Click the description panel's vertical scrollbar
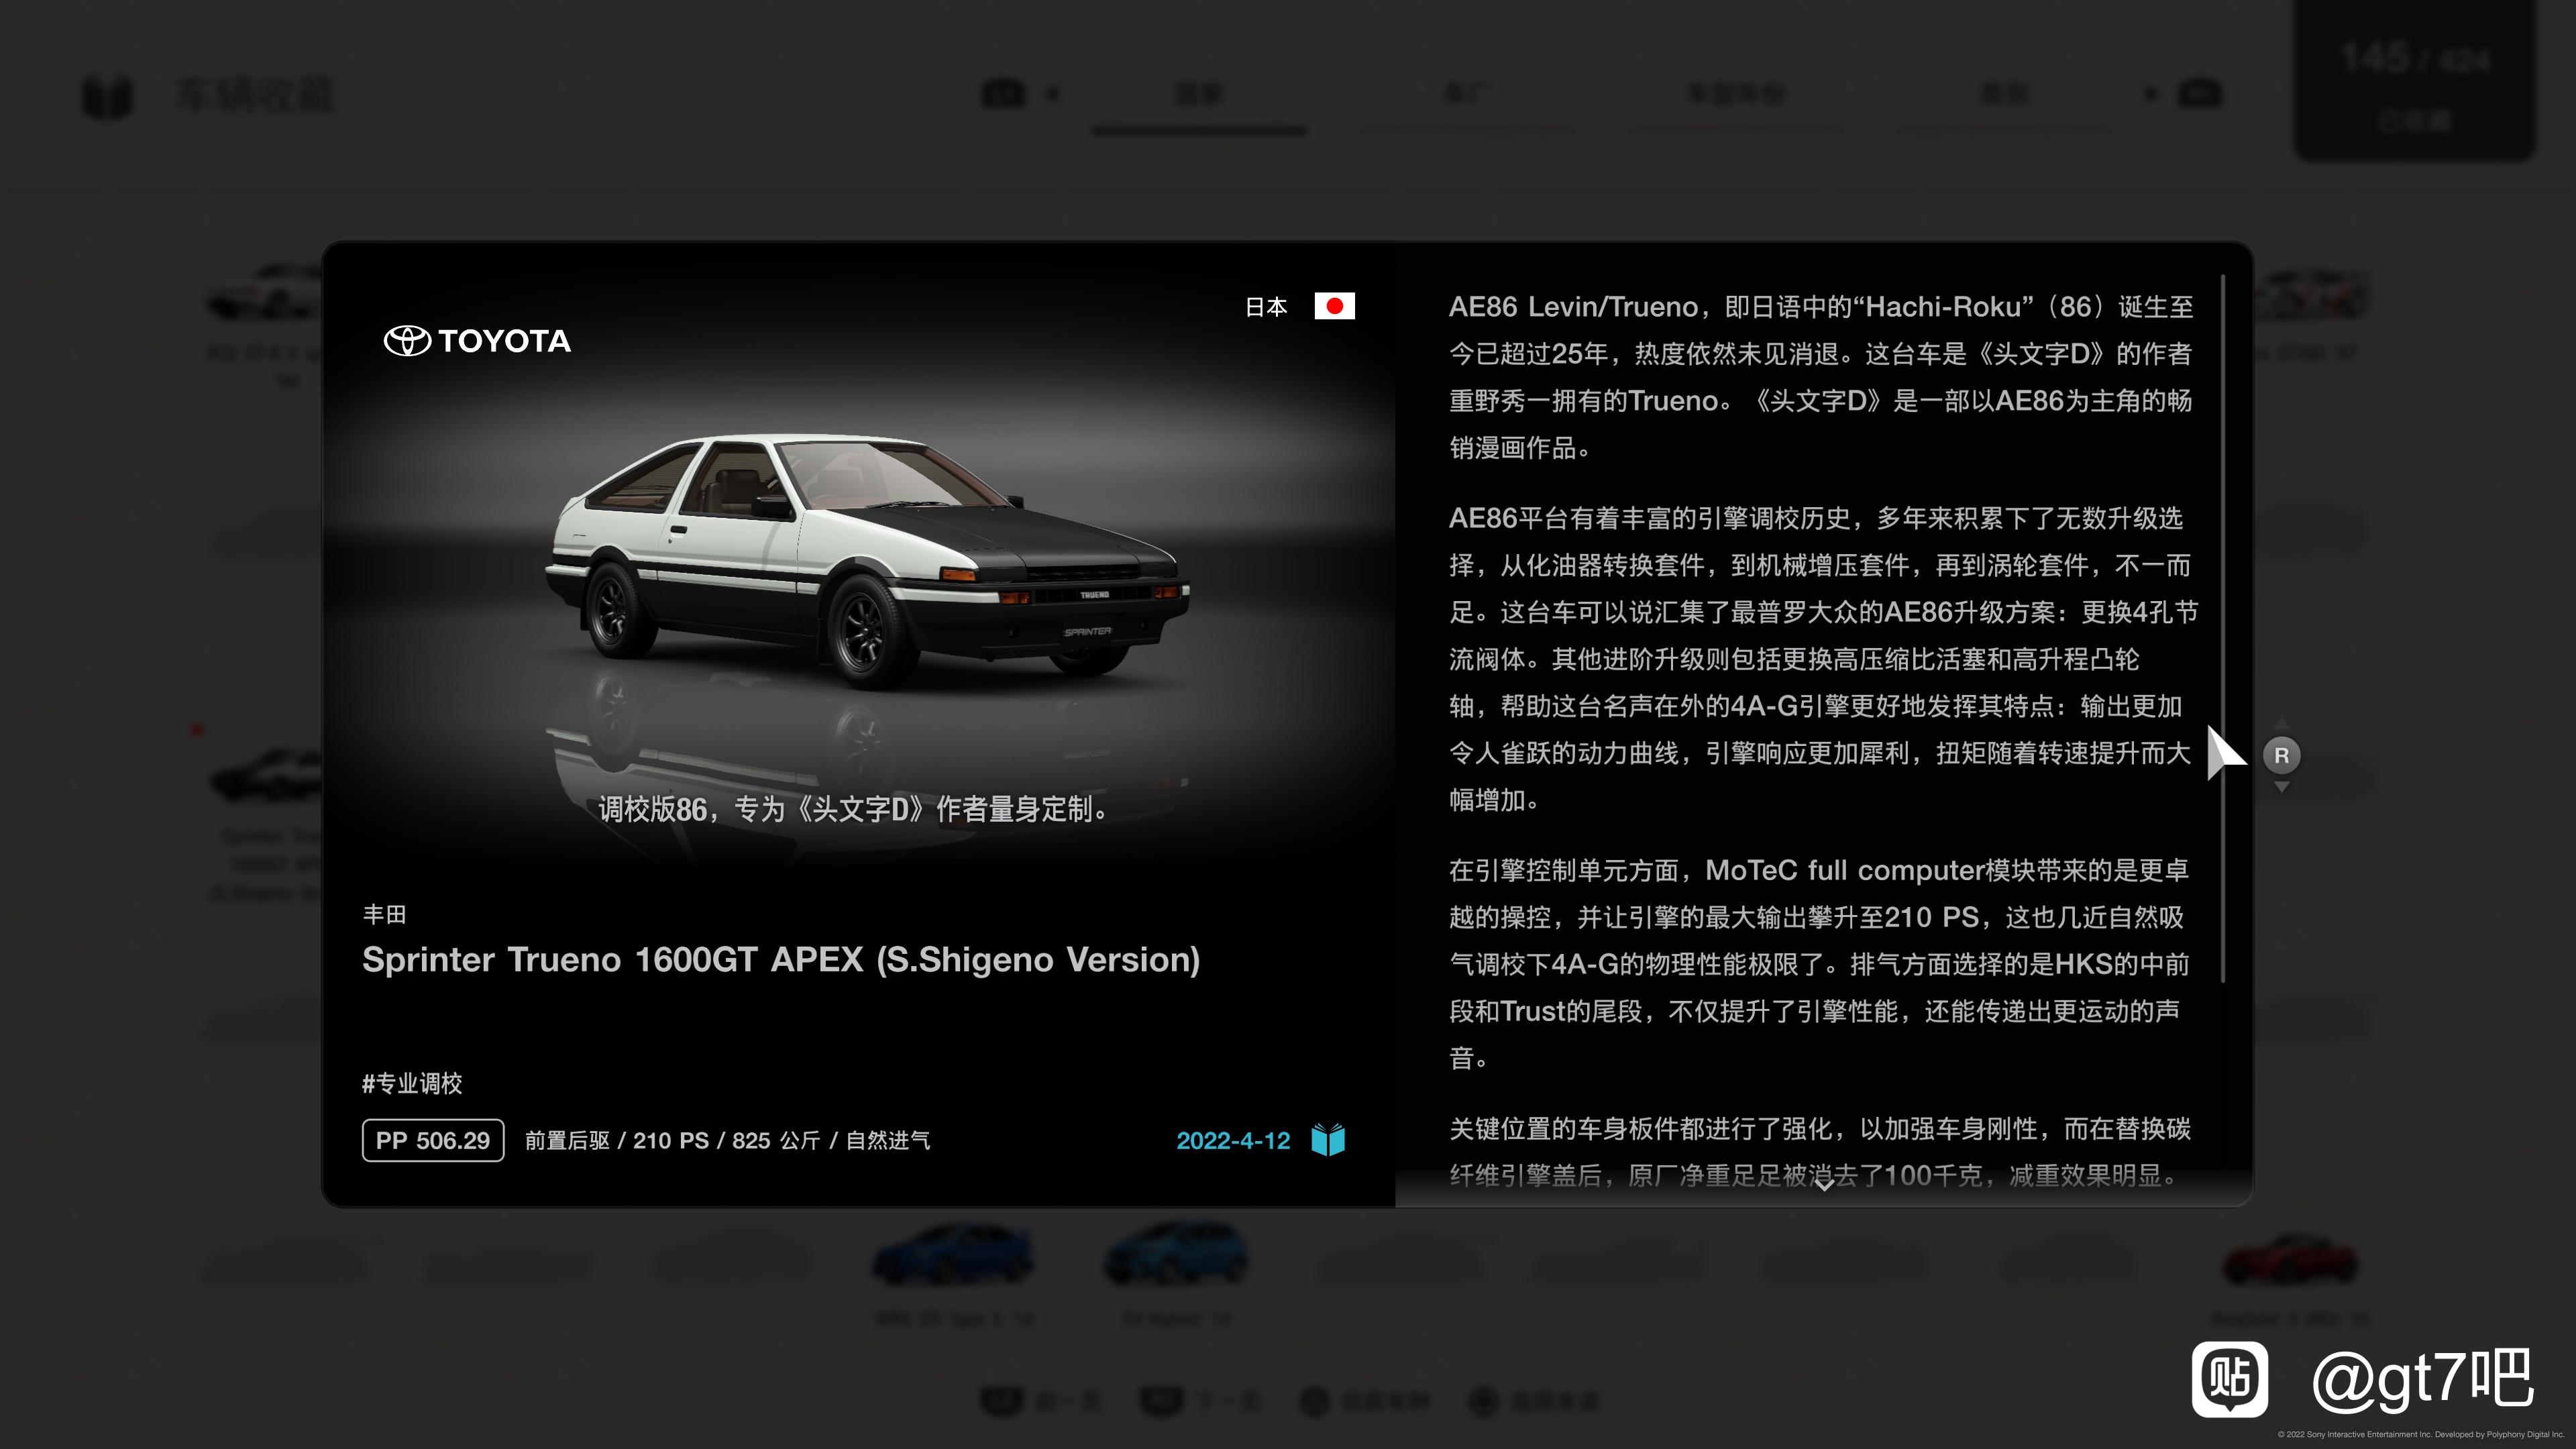The height and width of the screenshot is (1449, 2576). 2223,628
